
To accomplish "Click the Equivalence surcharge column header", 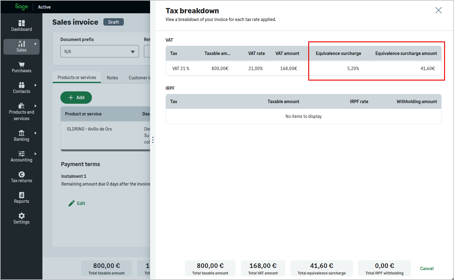I will coord(338,53).
